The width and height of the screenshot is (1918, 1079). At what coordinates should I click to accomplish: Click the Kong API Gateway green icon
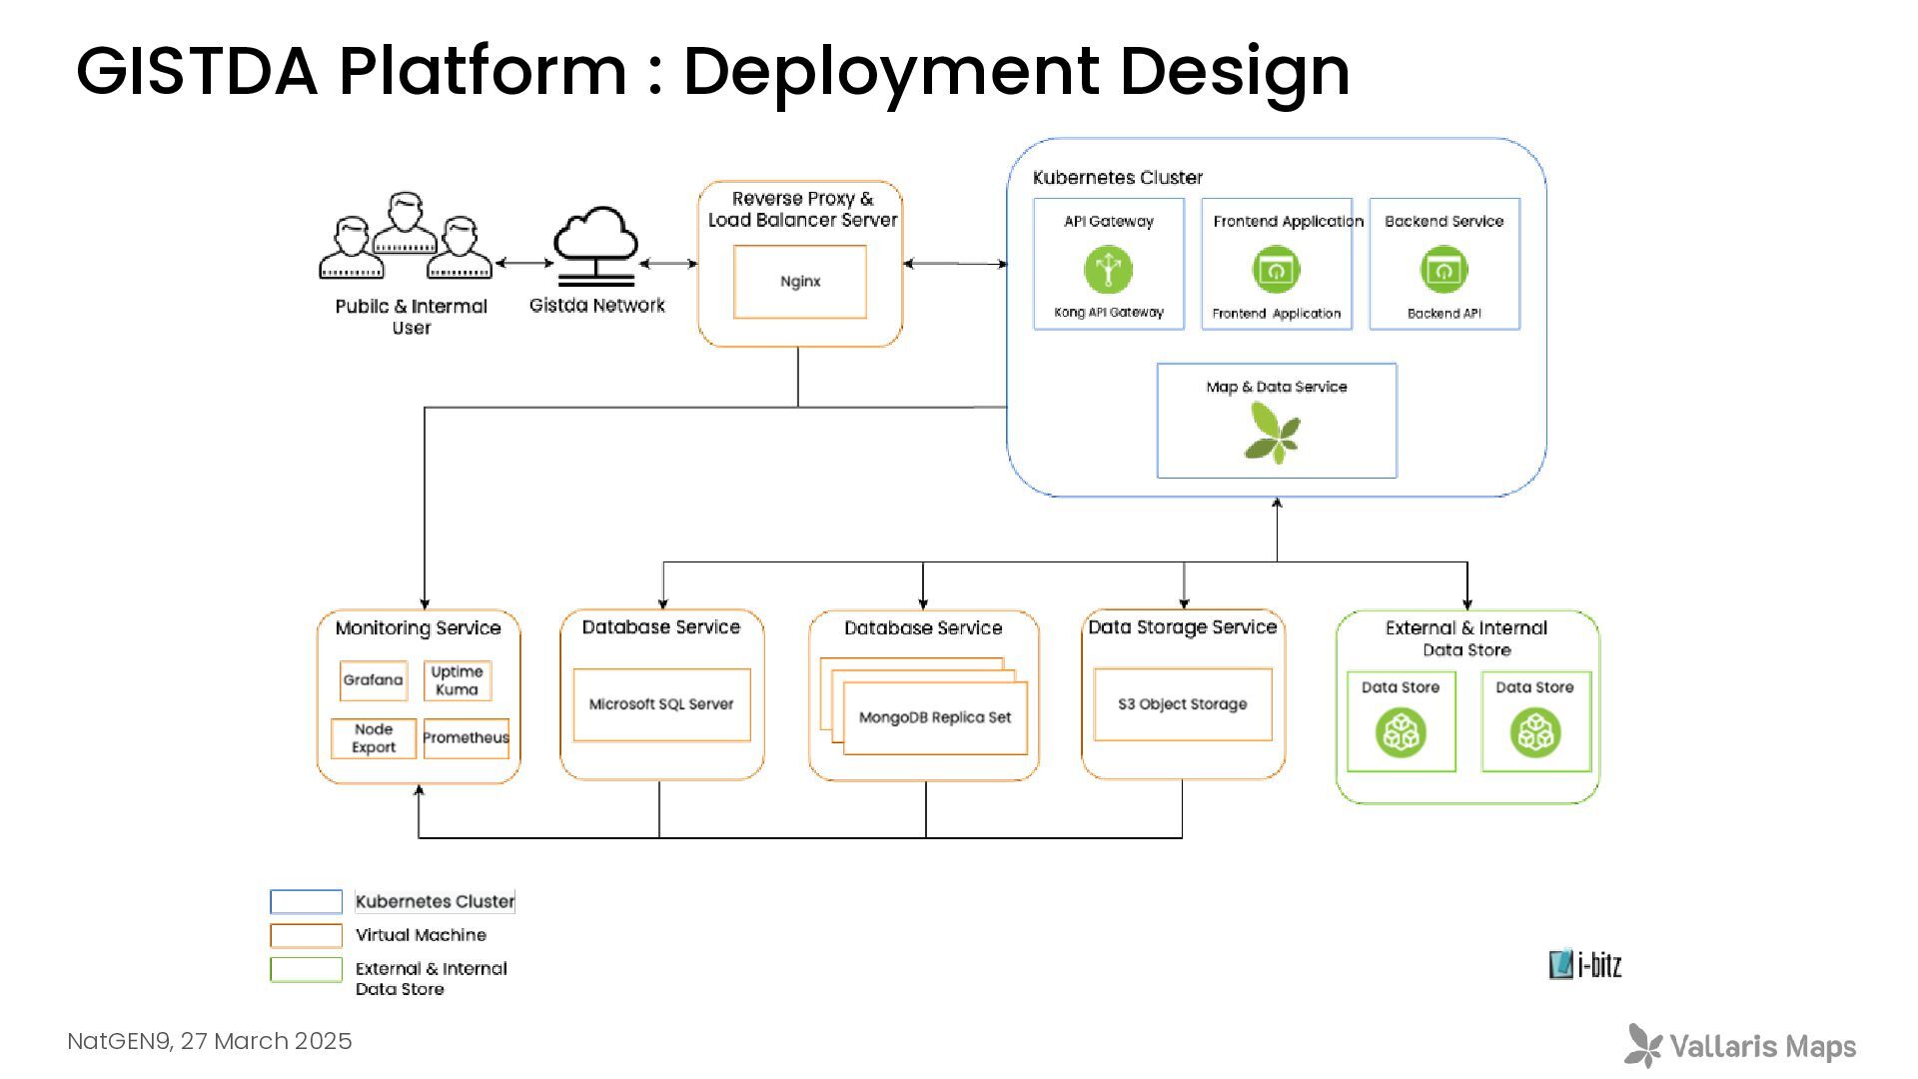pyautogui.click(x=1108, y=270)
